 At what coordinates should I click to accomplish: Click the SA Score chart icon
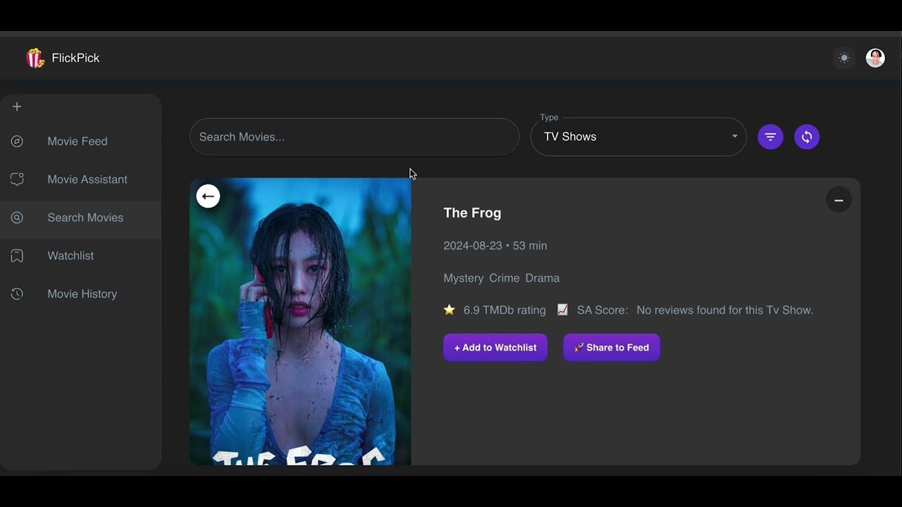click(562, 310)
